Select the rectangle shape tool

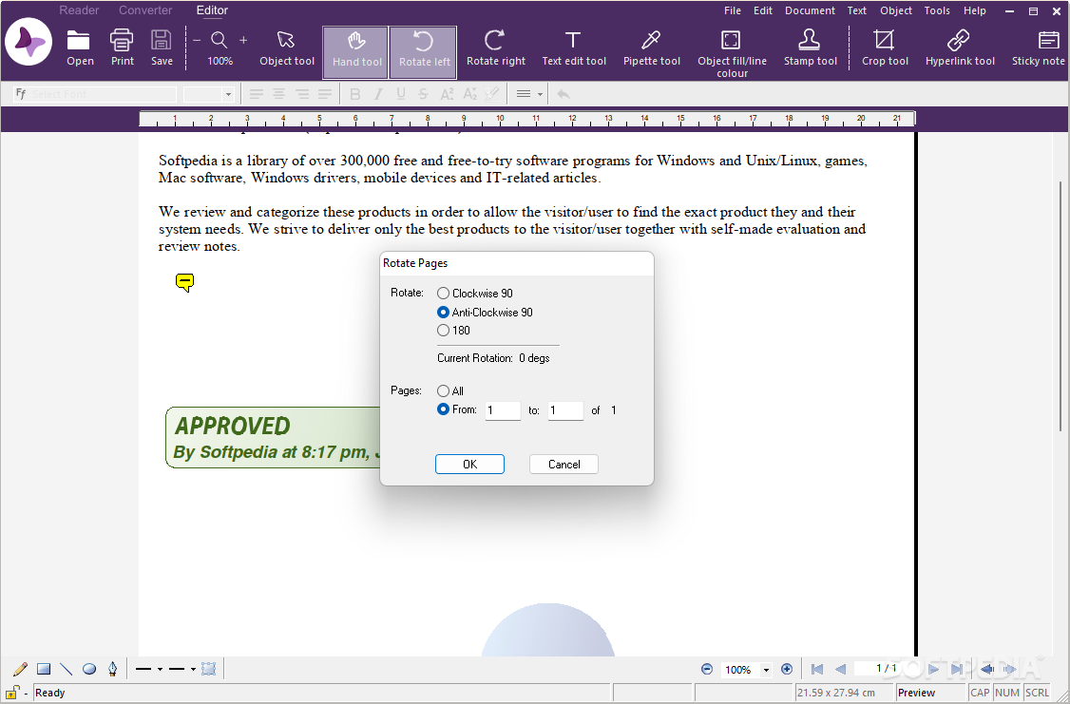tap(44, 669)
